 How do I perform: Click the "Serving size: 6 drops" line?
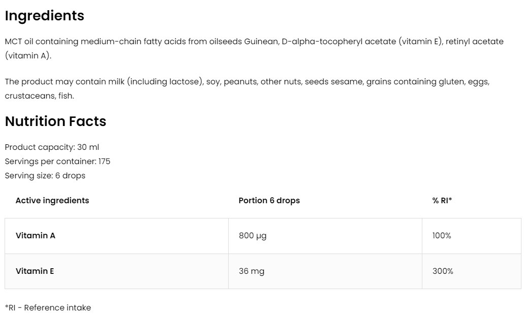click(45, 176)
